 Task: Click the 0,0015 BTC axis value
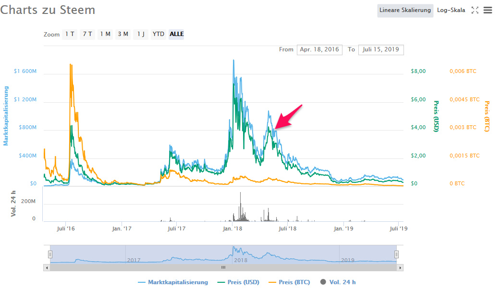(x=464, y=156)
